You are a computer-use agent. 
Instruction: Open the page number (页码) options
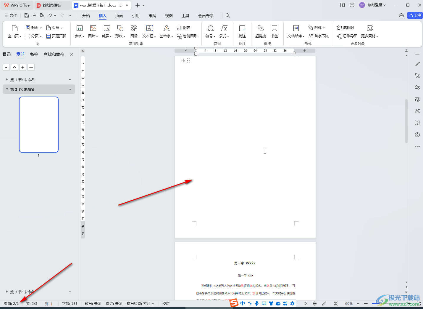pyautogui.click(x=54, y=28)
